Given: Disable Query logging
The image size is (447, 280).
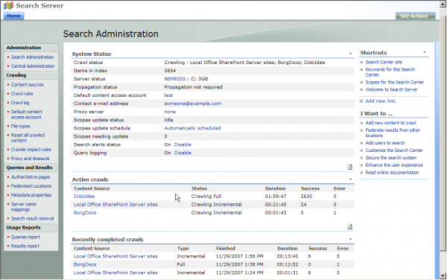Looking at the screenshot, I should pyautogui.click(x=183, y=153).
